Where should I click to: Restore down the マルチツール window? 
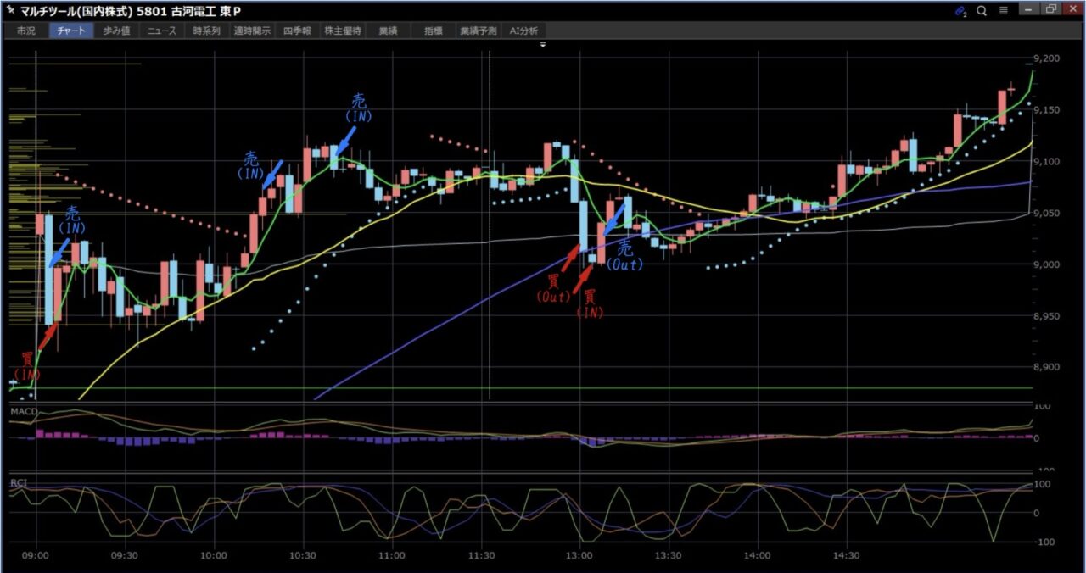1051,10
